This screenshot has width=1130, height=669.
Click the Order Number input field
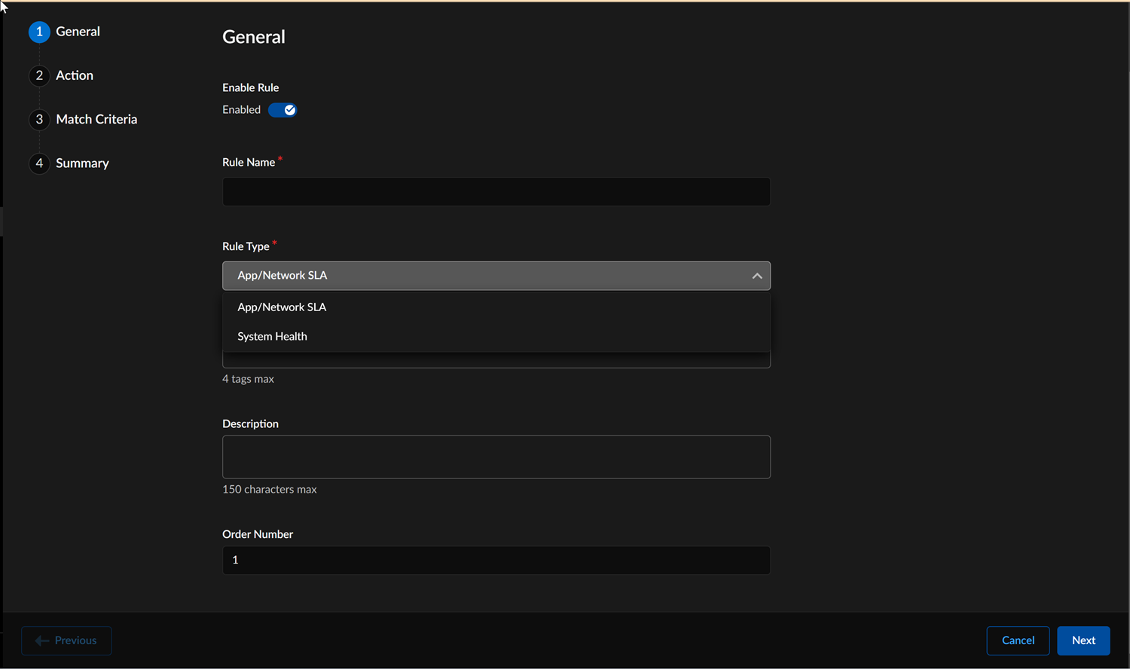point(496,560)
